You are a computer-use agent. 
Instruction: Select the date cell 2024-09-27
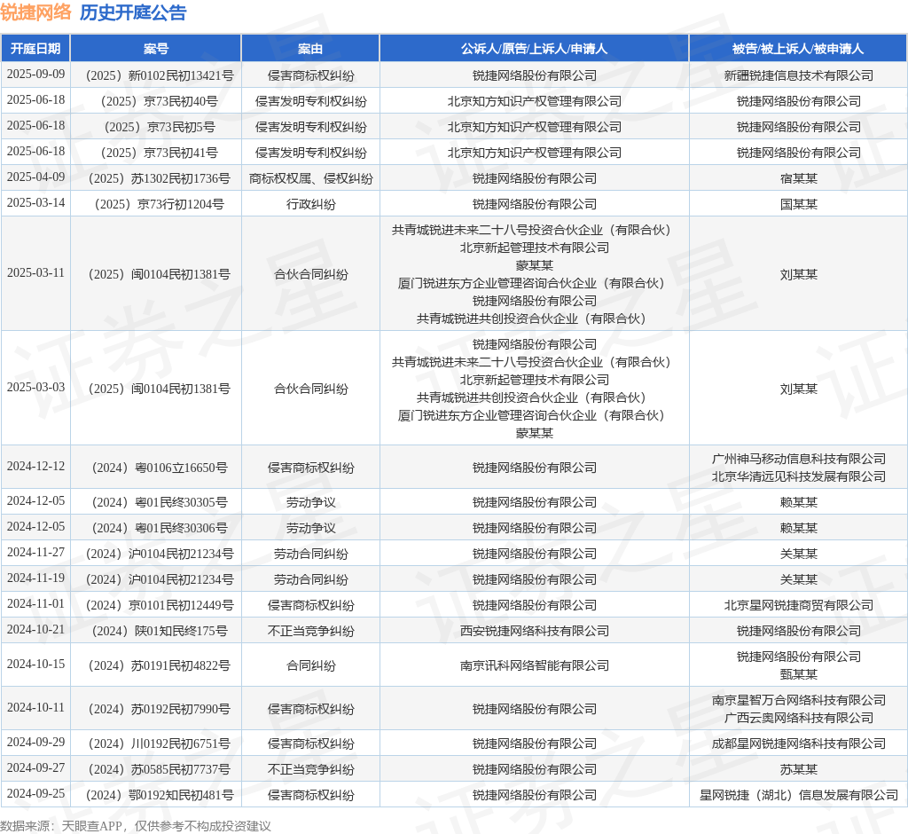click(35, 768)
